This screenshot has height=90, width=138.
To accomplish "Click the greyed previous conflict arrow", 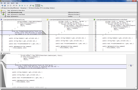I will [x=25, y=5].
